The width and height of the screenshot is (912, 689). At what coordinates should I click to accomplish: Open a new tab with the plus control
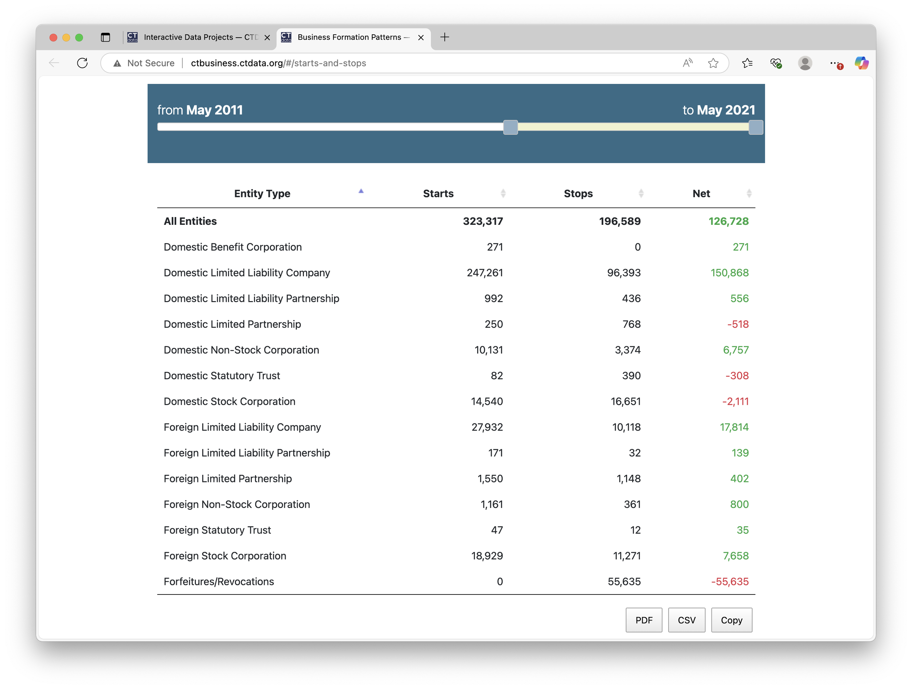click(444, 37)
